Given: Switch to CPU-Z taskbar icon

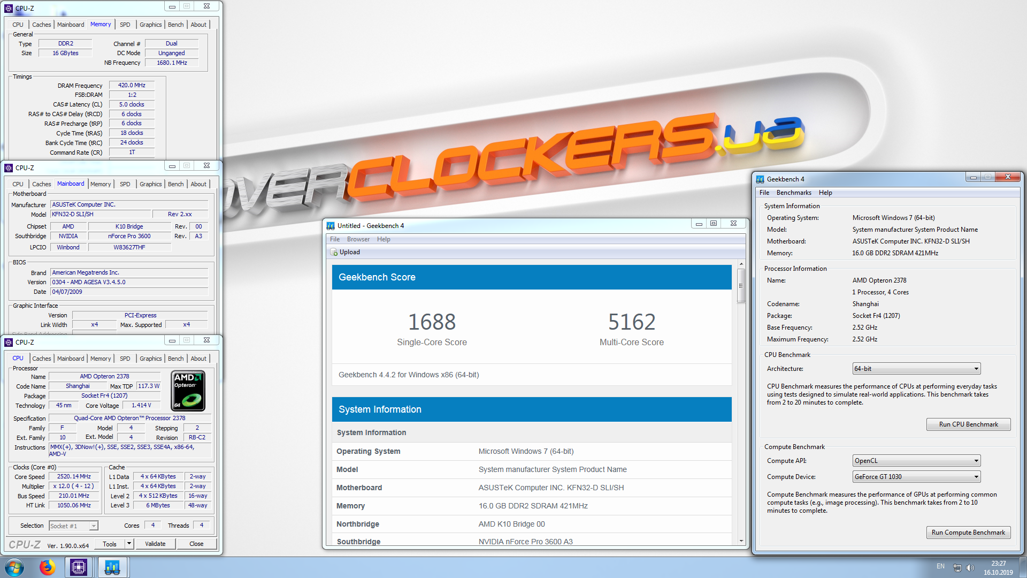Looking at the screenshot, I should pos(79,567).
